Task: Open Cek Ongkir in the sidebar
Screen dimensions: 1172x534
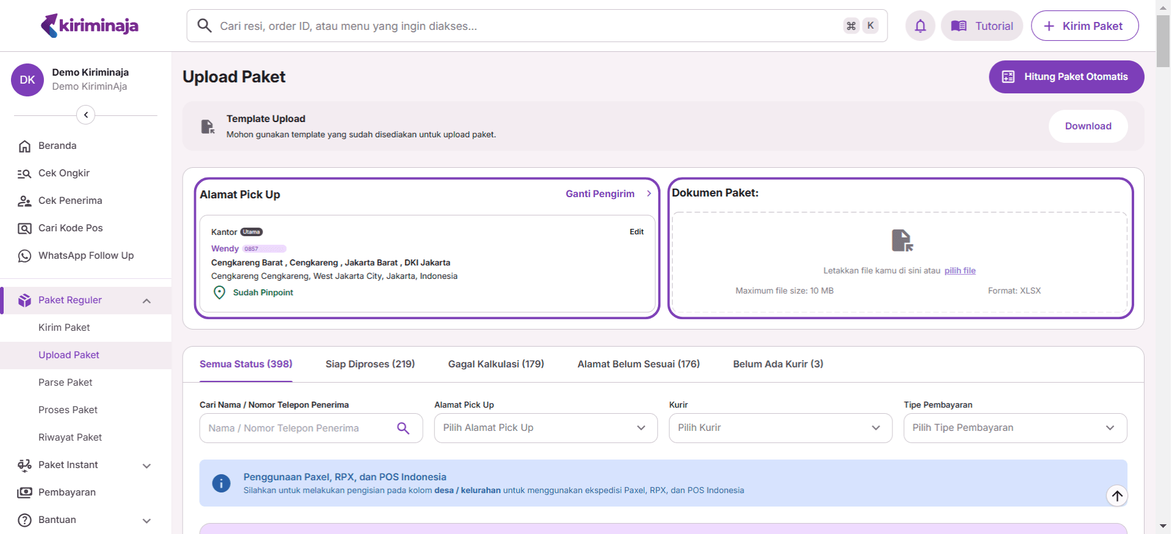Action: click(x=63, y=173)
